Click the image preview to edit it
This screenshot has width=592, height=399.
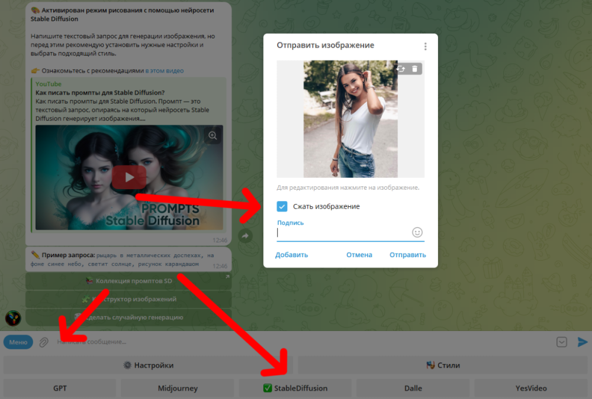[350, 118]
